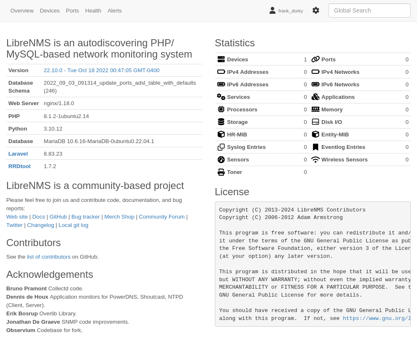Open the Health menu
Viewport: 417px width, 355px height.
(x=93, y=10)
